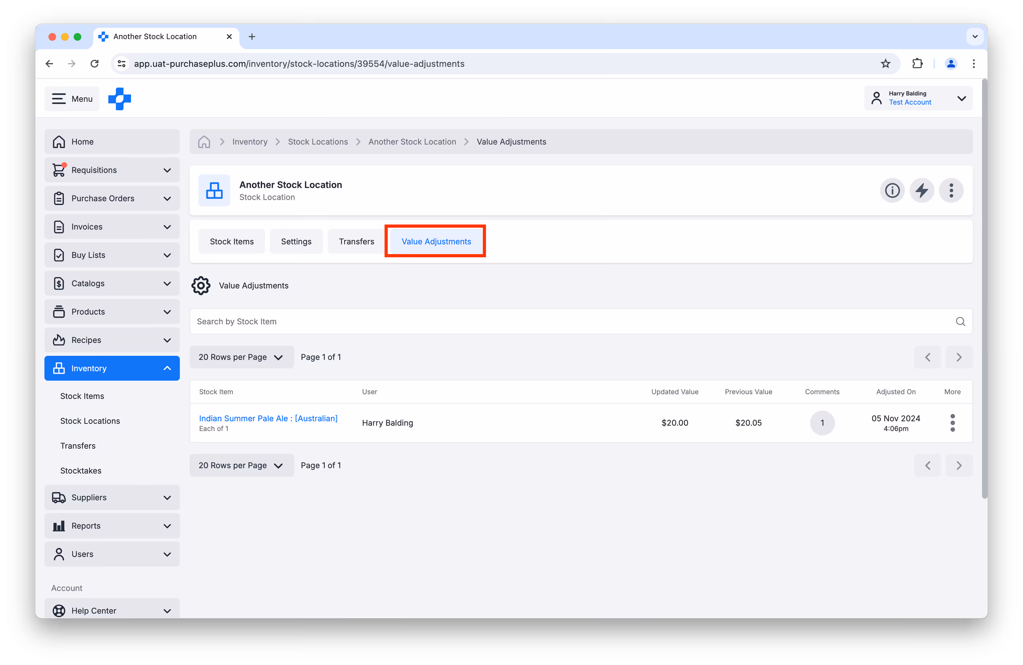Go to Stocktakes in the sidebar
Image resolution: width=1023 pixels, height=665 pixels.
tap(81, 470)
